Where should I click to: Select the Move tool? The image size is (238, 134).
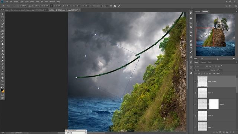pyautogui.click(x=3, y=14)
